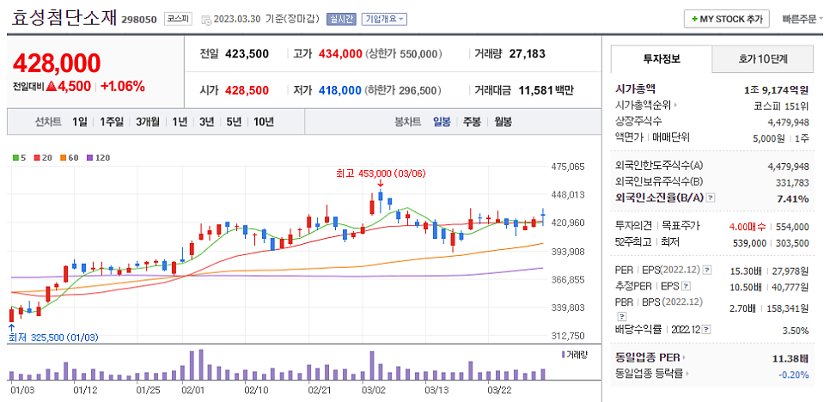Image resolution: width=830 pixels, height=402 pixels.
Task: Click the red up-triangle beside 4,500
Action: pyautogui.click(x=52, y=86)
